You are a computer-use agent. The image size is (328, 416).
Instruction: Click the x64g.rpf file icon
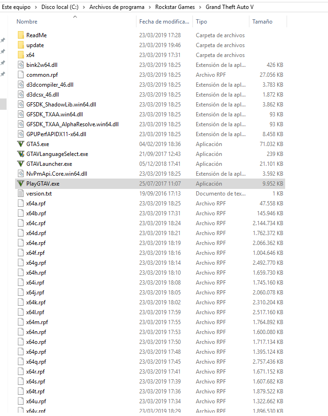(21, 263)
